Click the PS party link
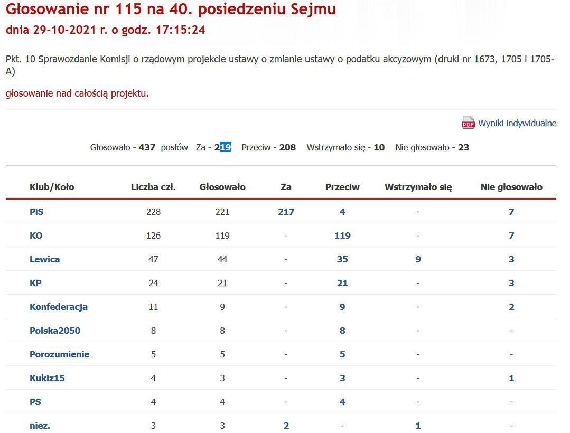 (x=36, y=402)
